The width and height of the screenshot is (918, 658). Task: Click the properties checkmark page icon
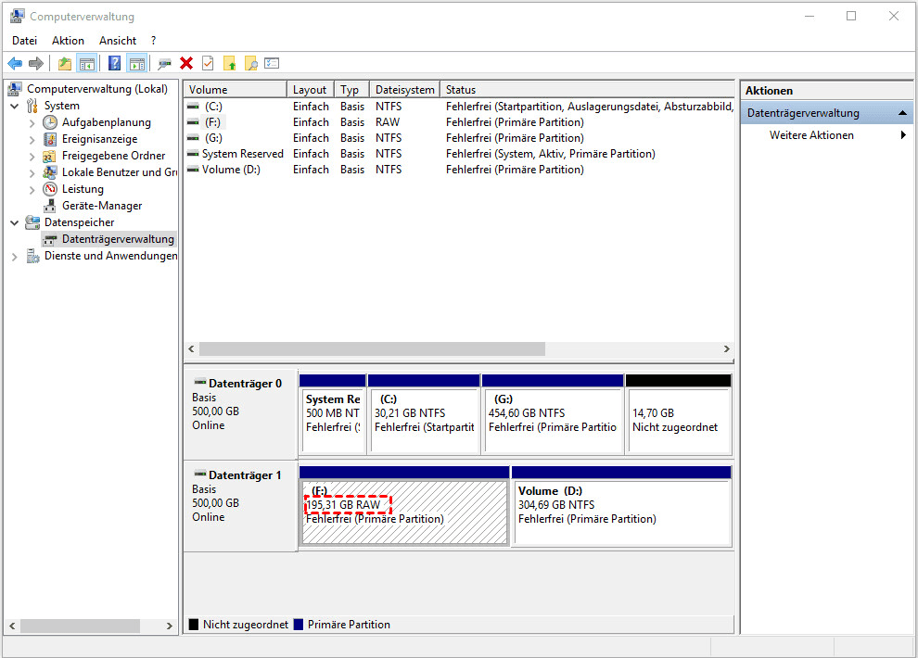point(208,63)
